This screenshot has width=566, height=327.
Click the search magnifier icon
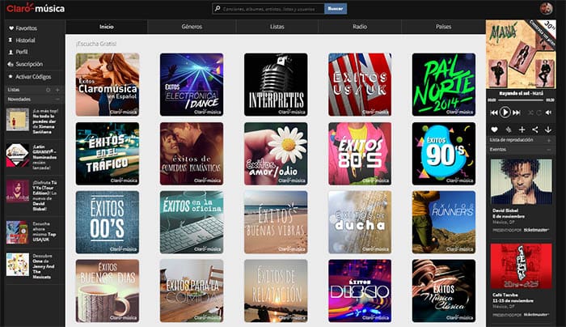[218, 9]
